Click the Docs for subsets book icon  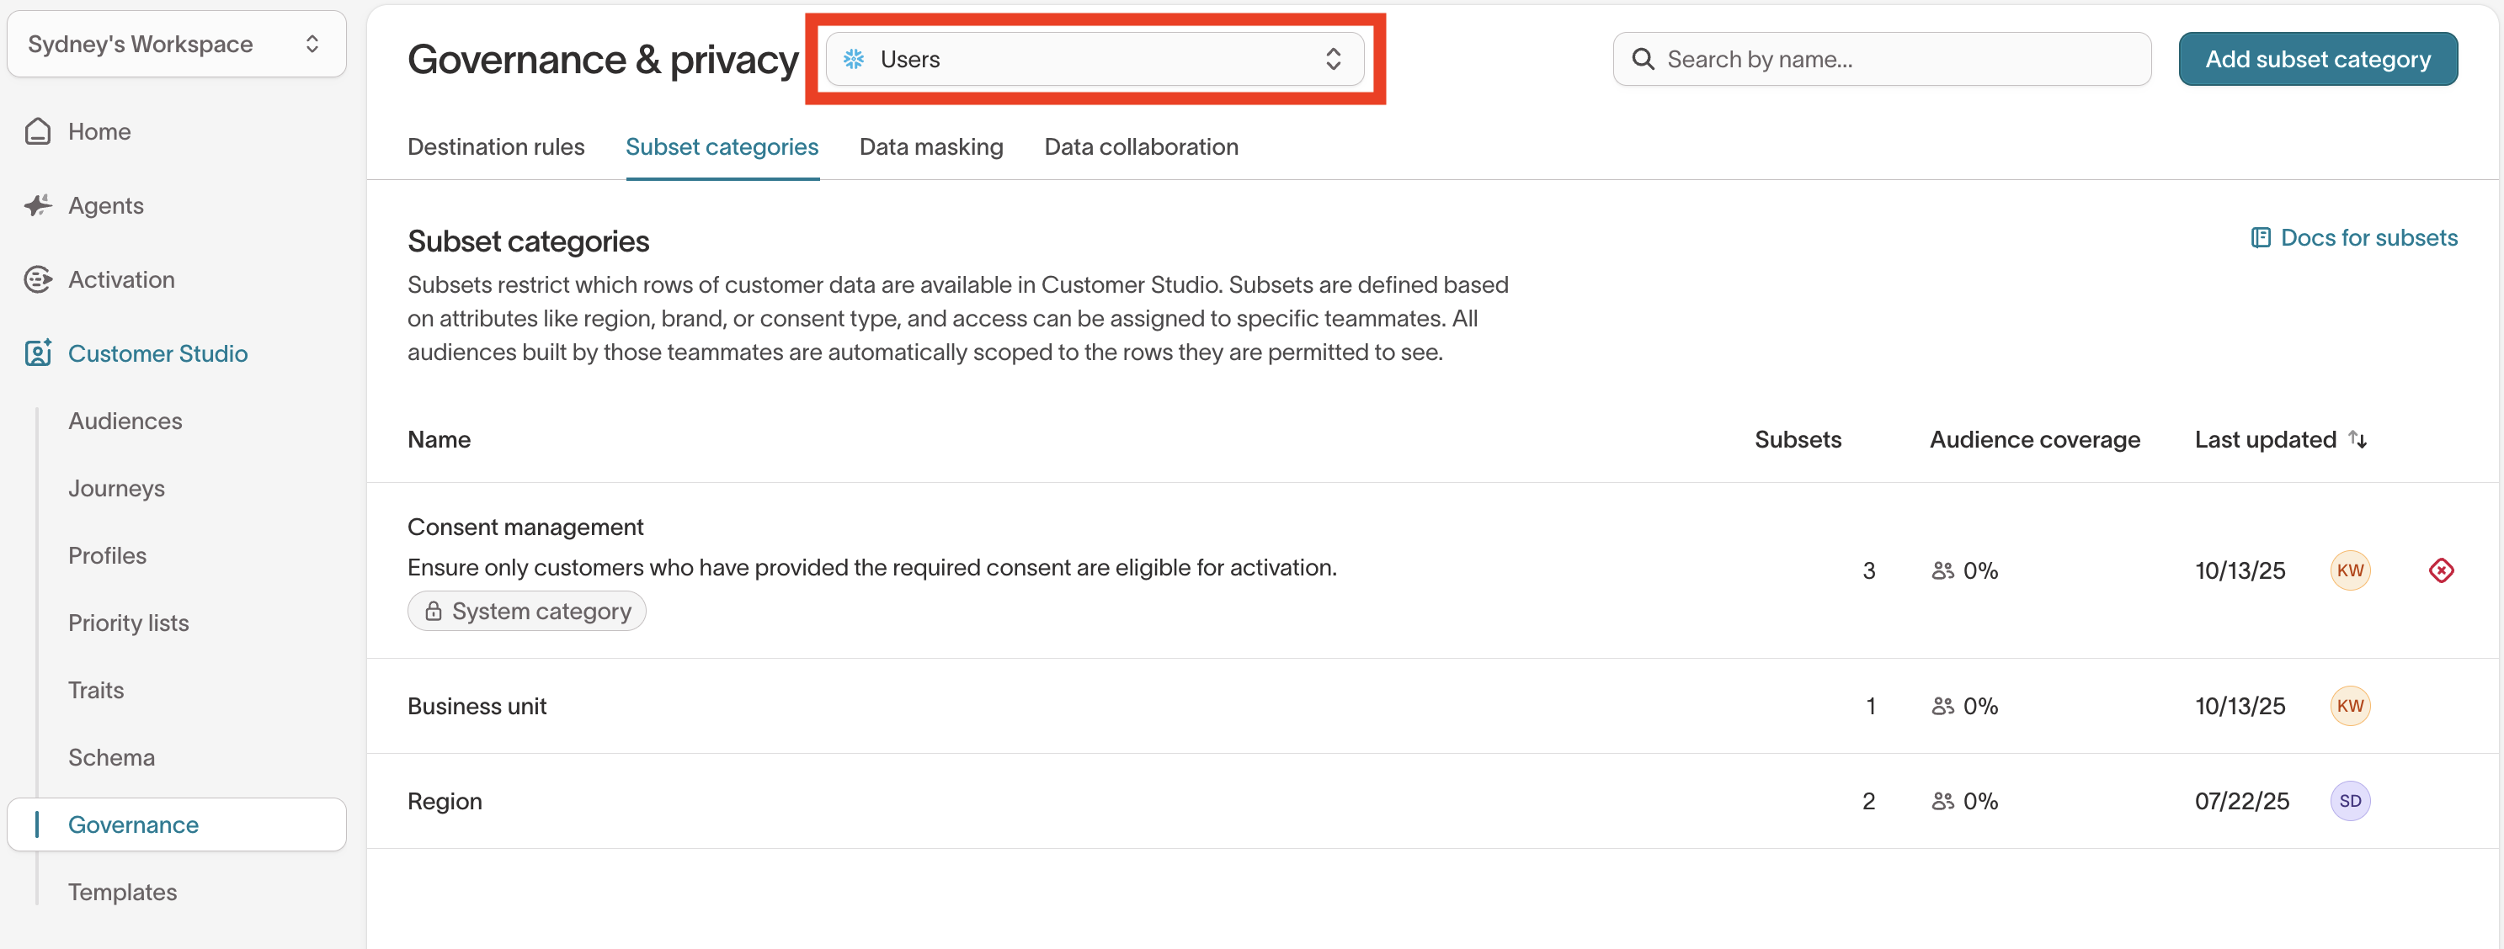pyautogui.click(x=2260, y=238)
